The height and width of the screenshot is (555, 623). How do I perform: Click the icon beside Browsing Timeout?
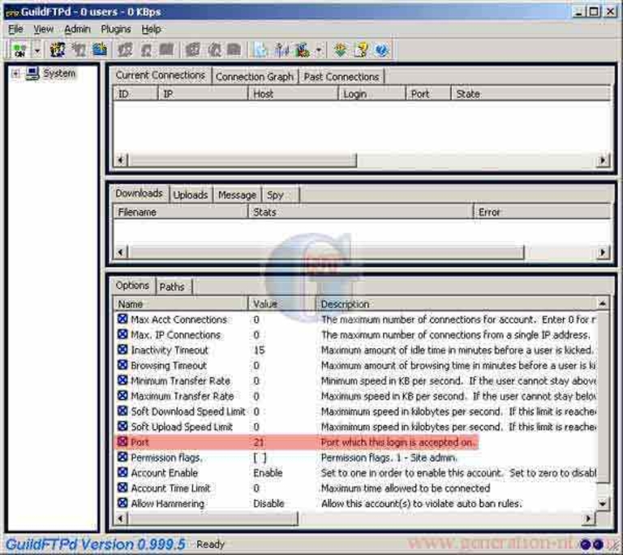(122, 365)
